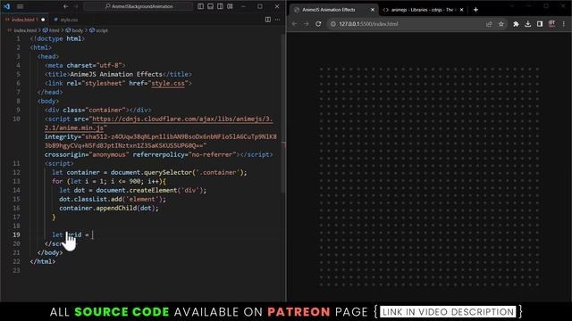
Task: Click the VS Code logo icon
Action: point(6,6)
